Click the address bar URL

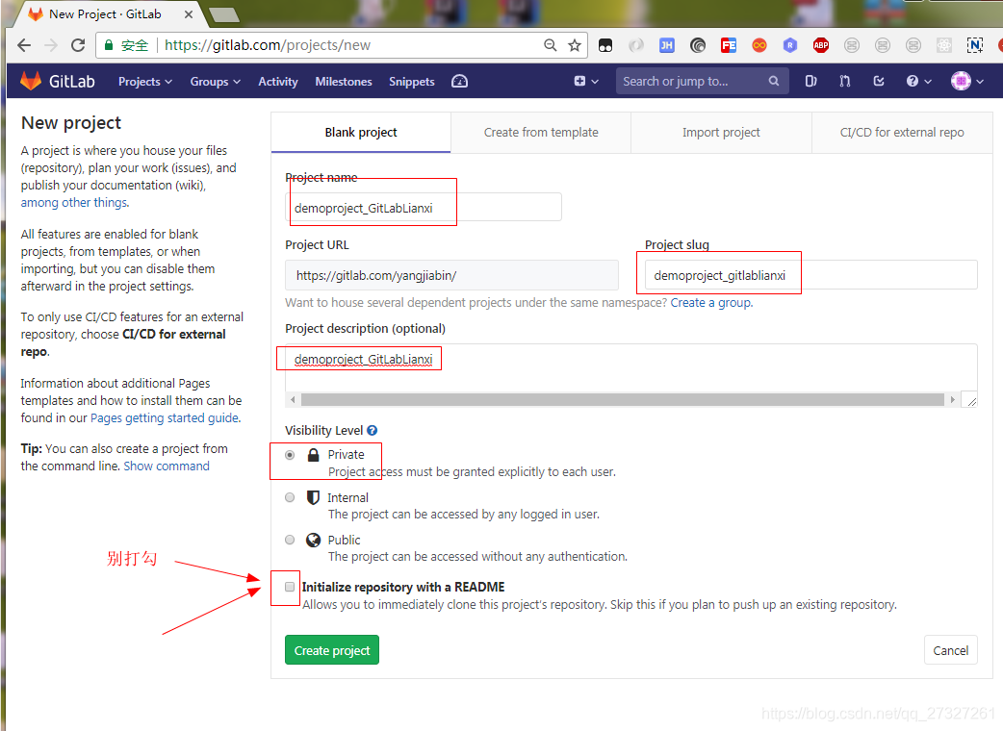(x=268, y=45)
